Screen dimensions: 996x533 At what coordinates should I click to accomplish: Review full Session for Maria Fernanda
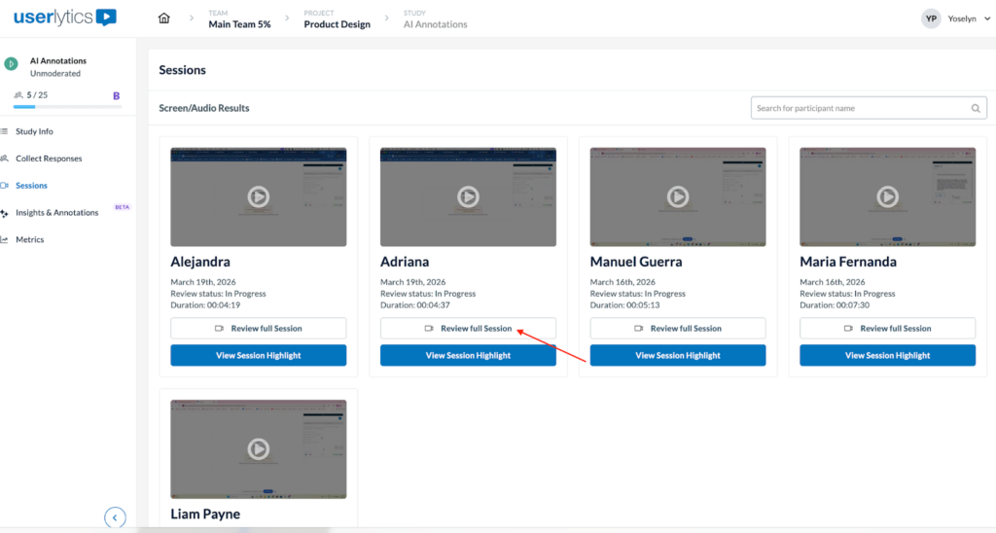click(x=887, y=329)
